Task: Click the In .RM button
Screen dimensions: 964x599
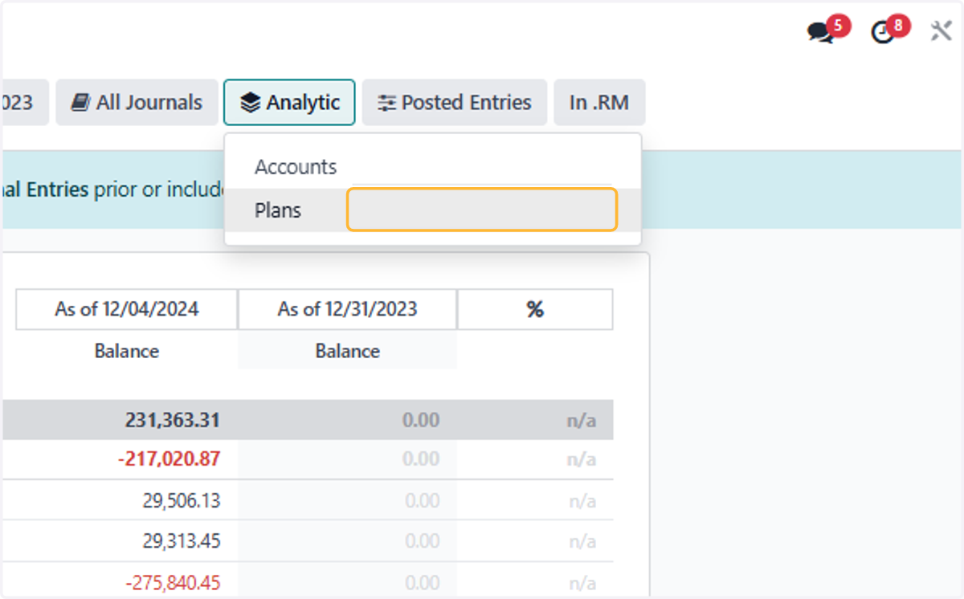Action: click(x=599, y=102)
